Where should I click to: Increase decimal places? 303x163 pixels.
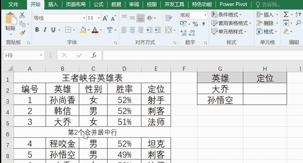(184, 33)
